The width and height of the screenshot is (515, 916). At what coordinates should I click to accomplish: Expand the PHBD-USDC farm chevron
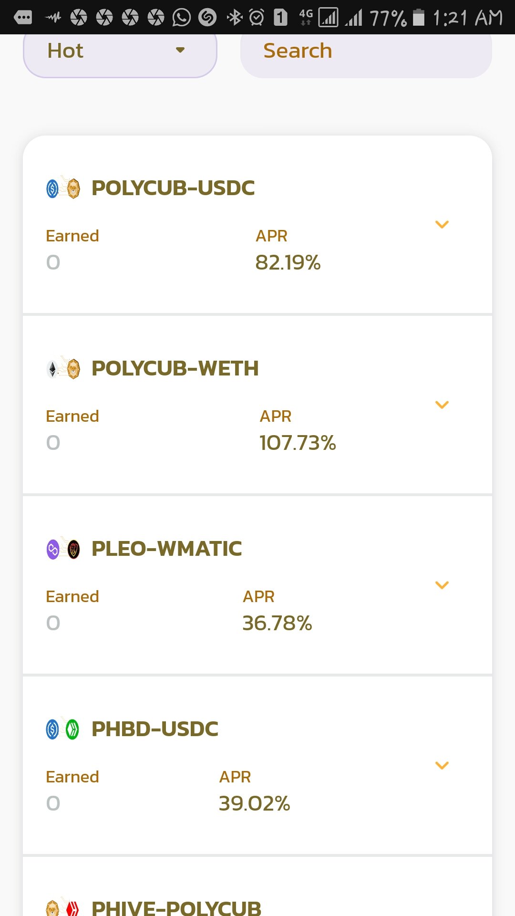click(442, 765)
